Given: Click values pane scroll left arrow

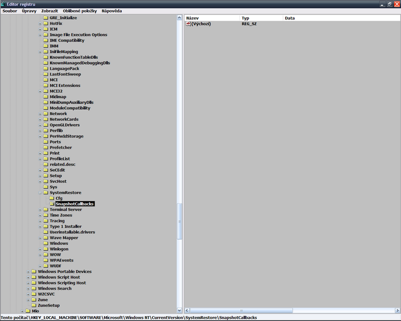Looking at the screenshot, I should point(187,310).
